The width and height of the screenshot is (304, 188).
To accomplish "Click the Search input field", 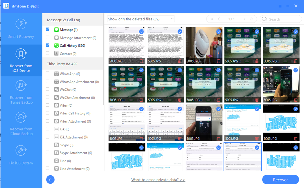I will point(281,19).
